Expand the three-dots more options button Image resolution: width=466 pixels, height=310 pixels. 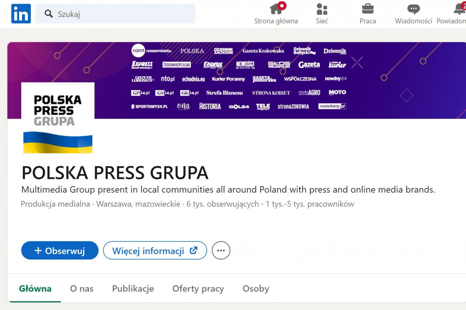coord(221,251)
